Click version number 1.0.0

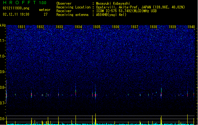(42, 2)
